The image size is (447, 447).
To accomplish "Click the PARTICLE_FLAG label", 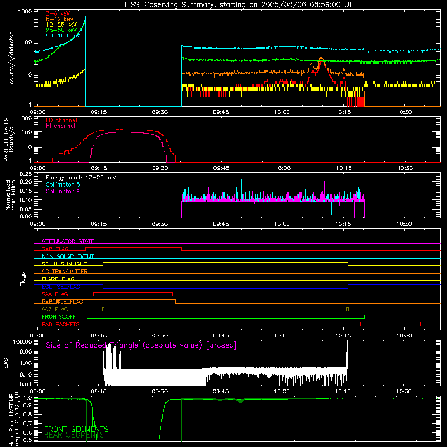I will (x=63, y=301).
